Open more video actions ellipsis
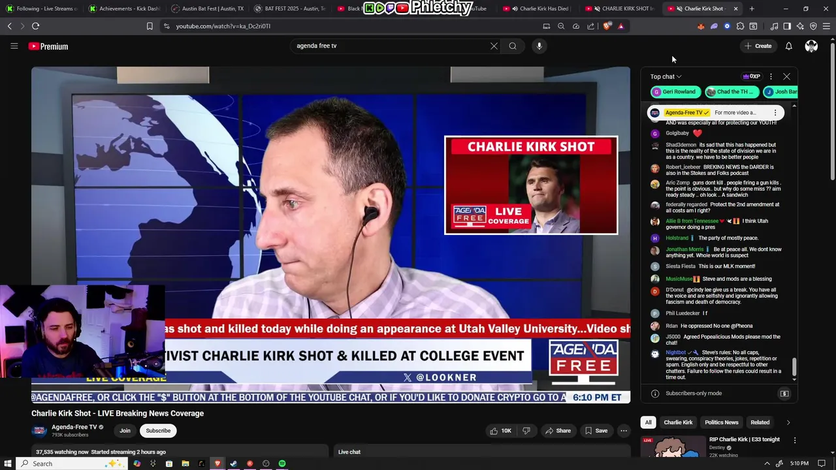836x470 pixels. coord(624,431)
